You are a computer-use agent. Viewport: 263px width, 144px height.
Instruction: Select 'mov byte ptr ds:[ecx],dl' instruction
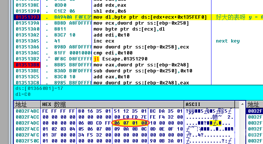tap(129, 29)
